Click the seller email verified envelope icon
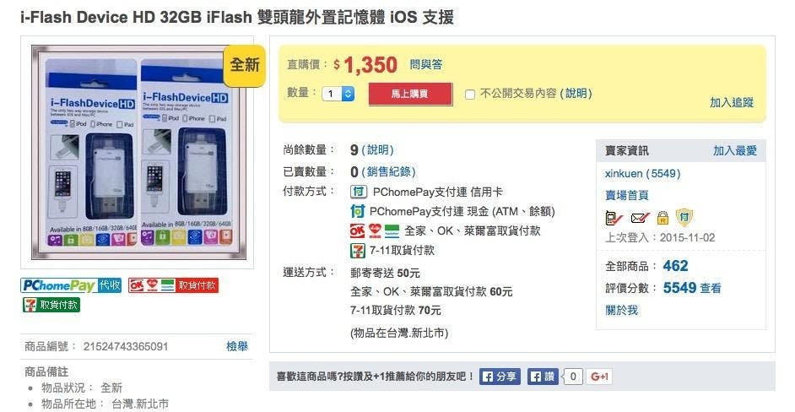The image size is (795, 412). click(x=639, y=218)
